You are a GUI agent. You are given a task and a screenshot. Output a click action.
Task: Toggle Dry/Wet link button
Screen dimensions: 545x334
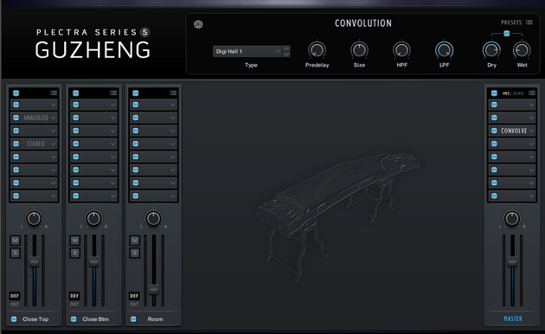click(507, 34)
